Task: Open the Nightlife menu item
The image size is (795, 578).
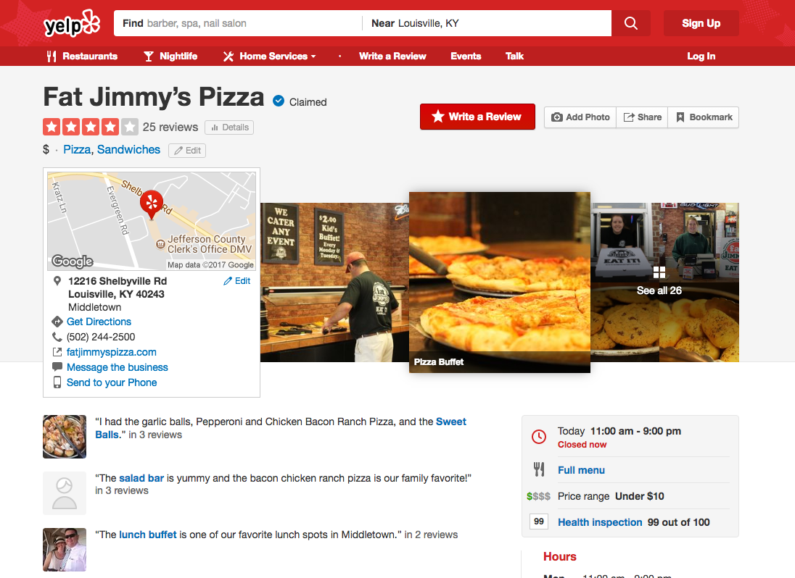Action: click(170, 56)
